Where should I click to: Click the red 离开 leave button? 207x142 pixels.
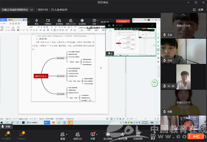click(x=196, y=136)
